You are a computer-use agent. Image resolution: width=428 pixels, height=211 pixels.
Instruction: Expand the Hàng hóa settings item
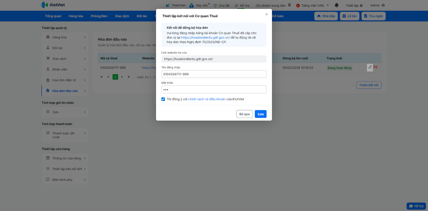coord(65,37)
